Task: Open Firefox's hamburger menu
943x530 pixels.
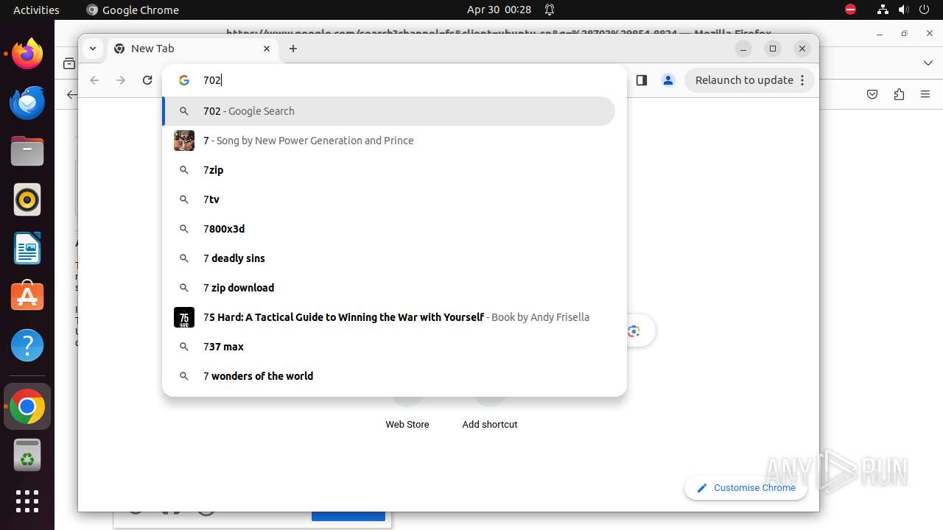Action: 925,94
